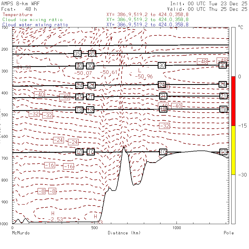Click the McMurdo axis label
Image resolution: width=249 pixels, height=249 pixels.
pyautogui.click(x=21, y=233)
